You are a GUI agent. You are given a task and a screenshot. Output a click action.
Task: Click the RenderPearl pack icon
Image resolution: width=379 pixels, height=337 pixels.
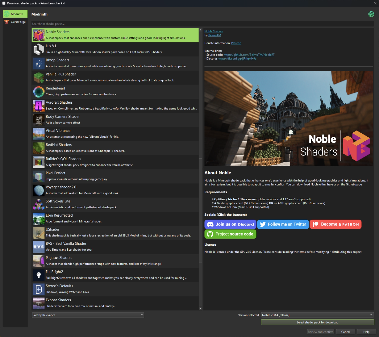click(39, 91)
